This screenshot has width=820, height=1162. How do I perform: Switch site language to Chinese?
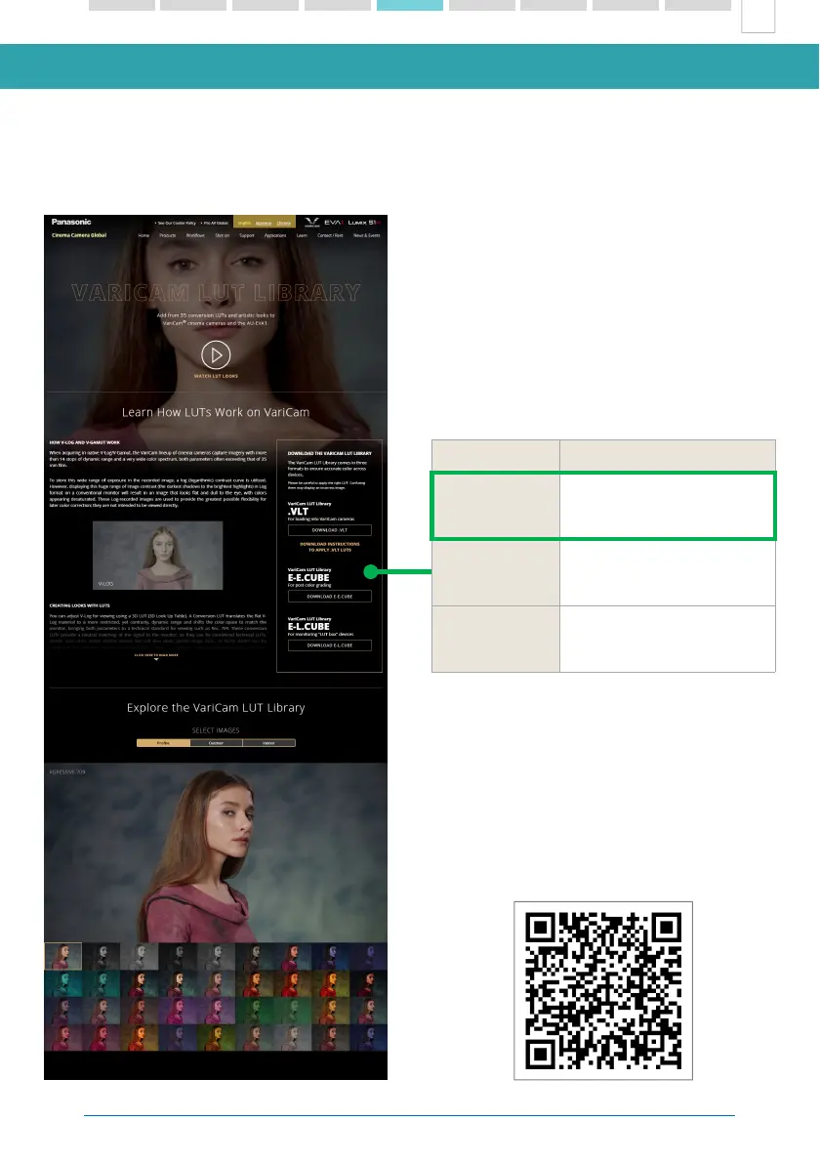[284, 223]
